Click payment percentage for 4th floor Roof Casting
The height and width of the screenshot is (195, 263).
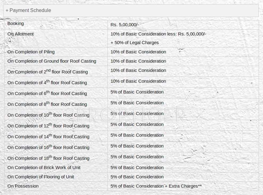(x=138, y=81)
